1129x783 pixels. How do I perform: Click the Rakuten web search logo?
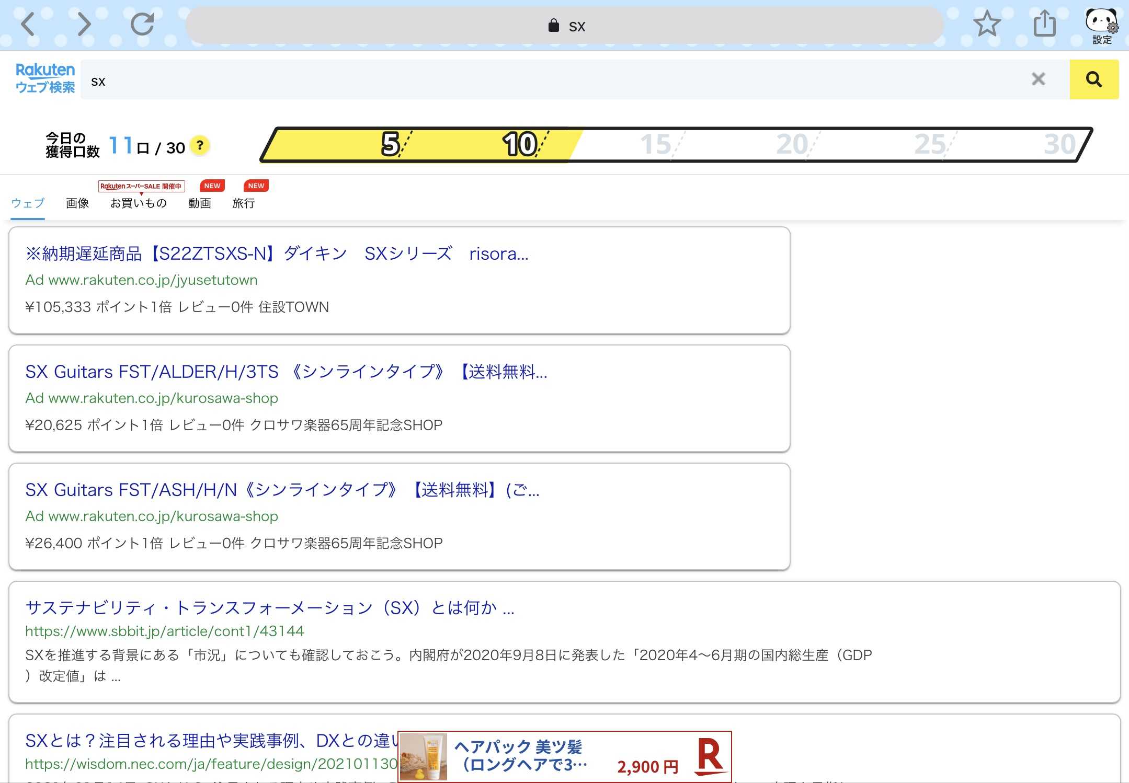[45, 78]
